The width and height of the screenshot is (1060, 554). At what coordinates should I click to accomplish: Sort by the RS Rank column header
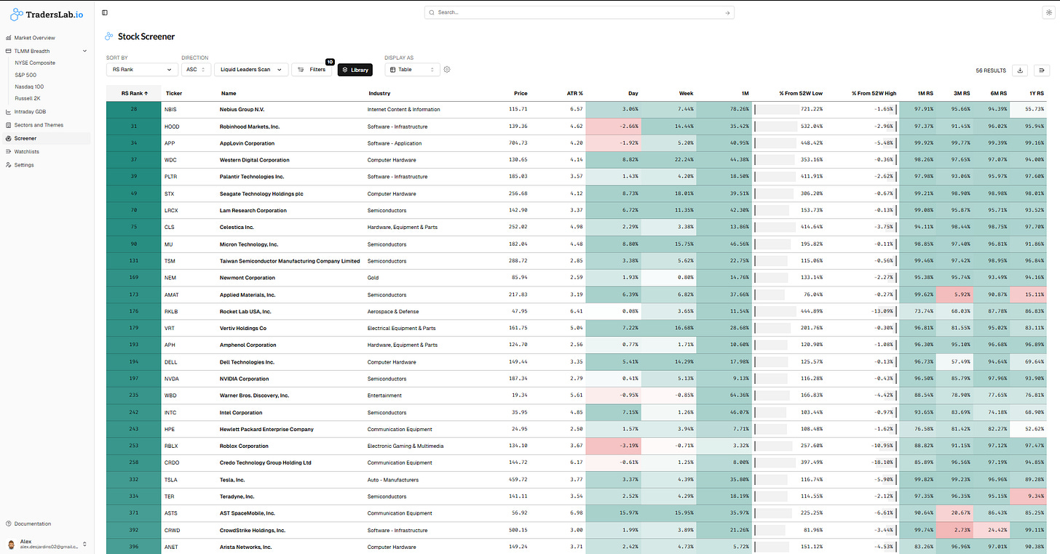tap(134, 93)
